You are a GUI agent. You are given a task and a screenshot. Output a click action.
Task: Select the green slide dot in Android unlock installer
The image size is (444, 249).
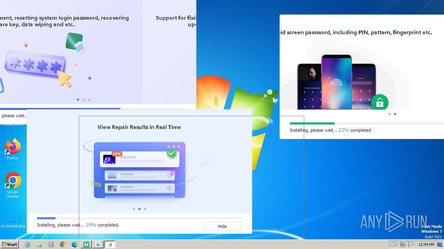pos(395,114)
